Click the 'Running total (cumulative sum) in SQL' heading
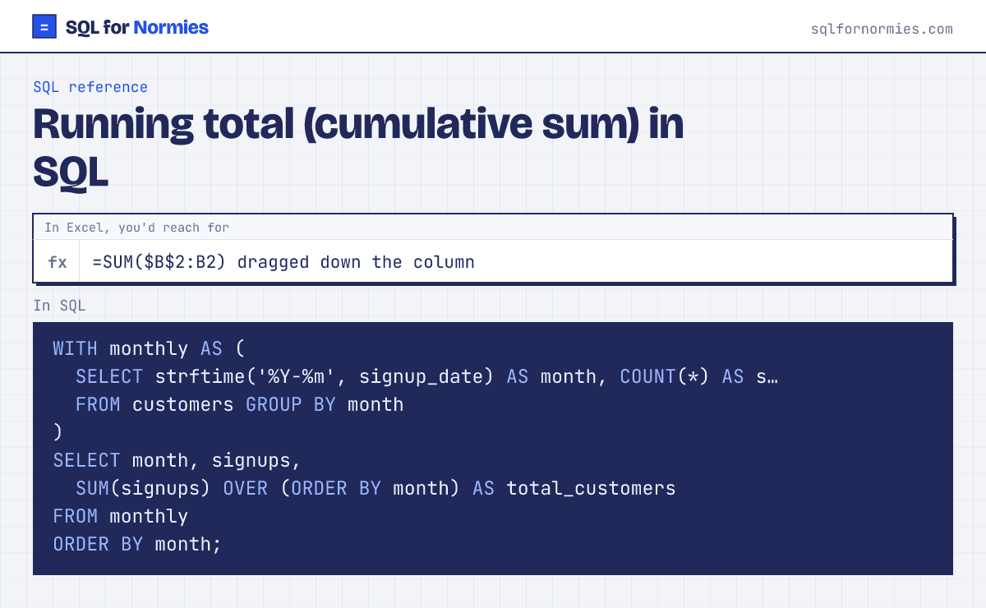The image size is (986, 608). pyautogui.click(x=358, y=147)
